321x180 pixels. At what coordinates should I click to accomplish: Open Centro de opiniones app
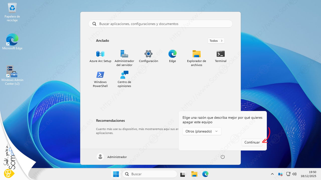point(124,75)
